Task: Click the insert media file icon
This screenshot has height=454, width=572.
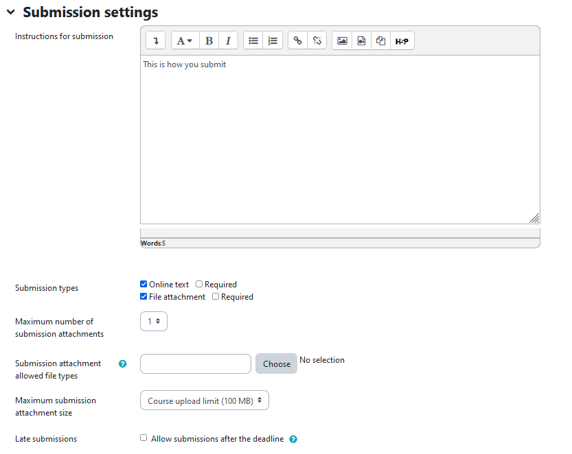Action: [361, 41]
